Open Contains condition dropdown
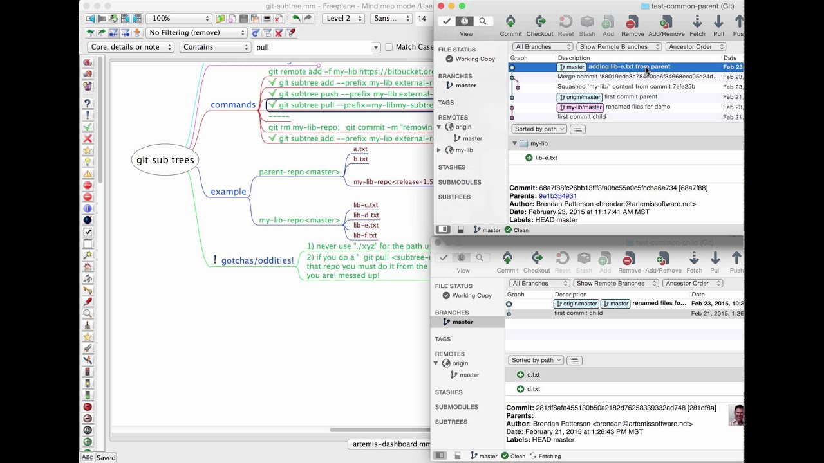824x463 pixels. 214,47
